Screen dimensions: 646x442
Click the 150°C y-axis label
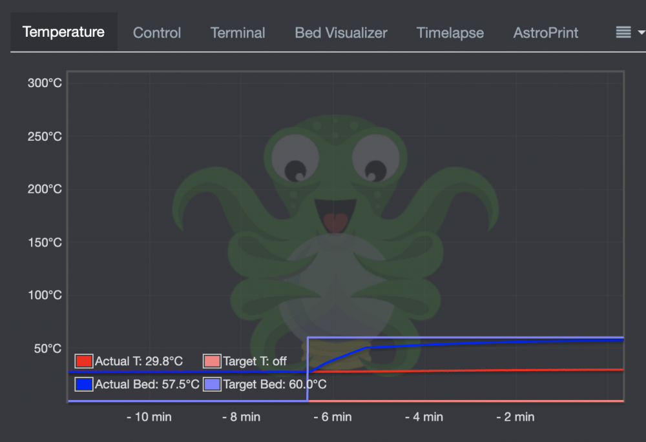click(45, 243)
